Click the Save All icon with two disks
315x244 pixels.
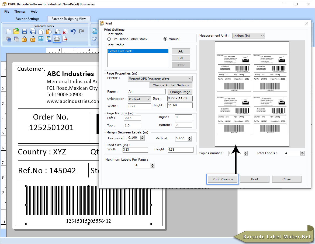click(33, 31)
